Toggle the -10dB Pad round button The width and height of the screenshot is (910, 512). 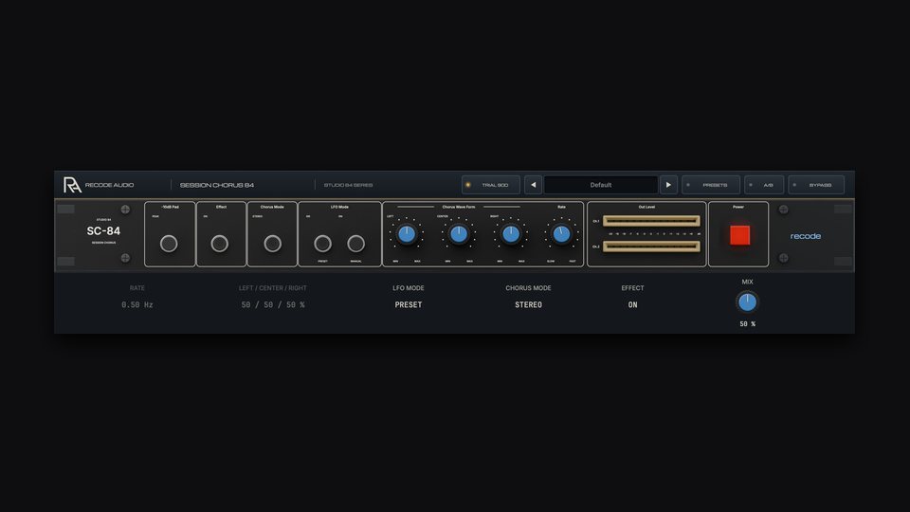click(x=169, y=244)
